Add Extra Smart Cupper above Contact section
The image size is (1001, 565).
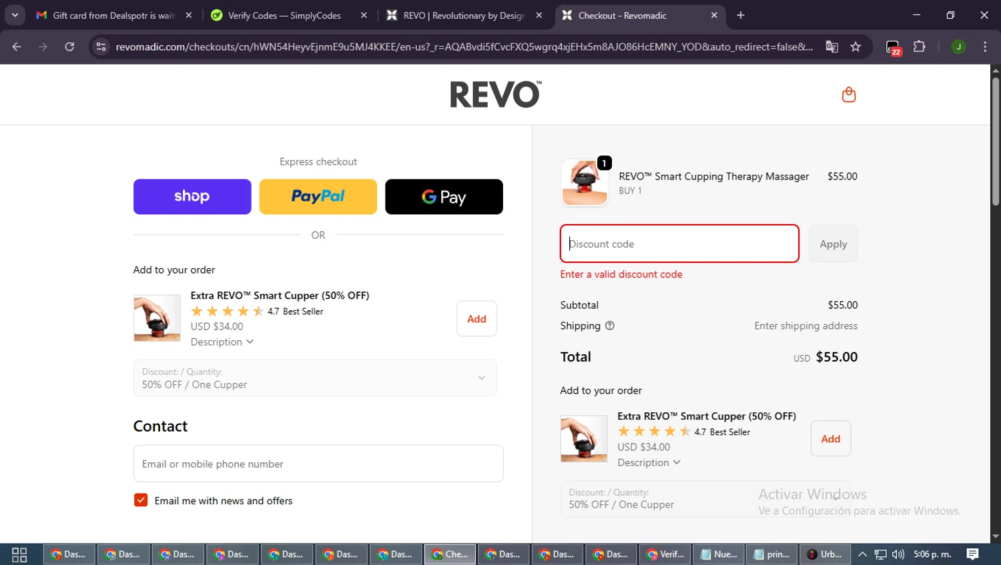click(x=476, y=319)
